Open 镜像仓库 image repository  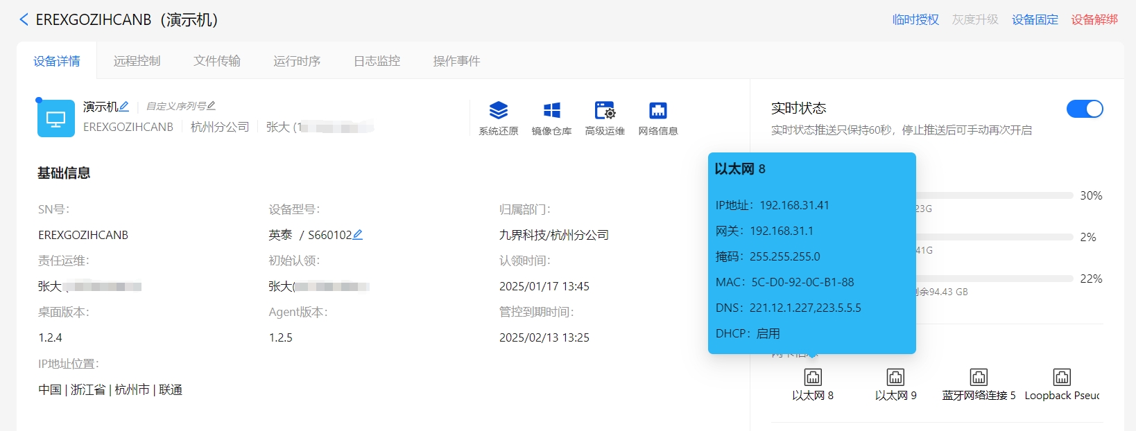tap(552, 118)
